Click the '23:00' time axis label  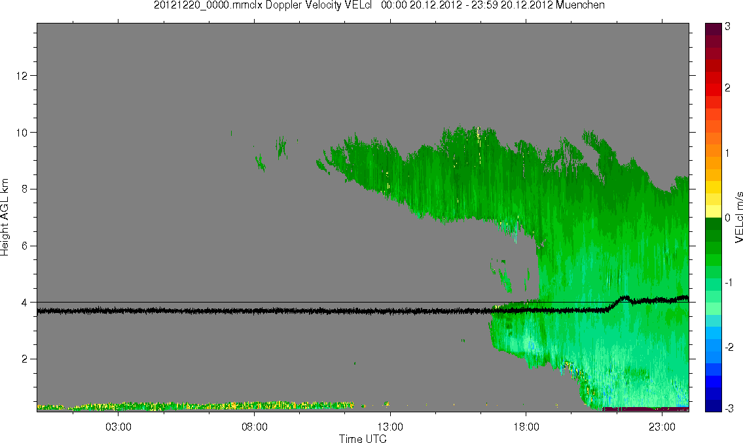click(x=662, y=427)
